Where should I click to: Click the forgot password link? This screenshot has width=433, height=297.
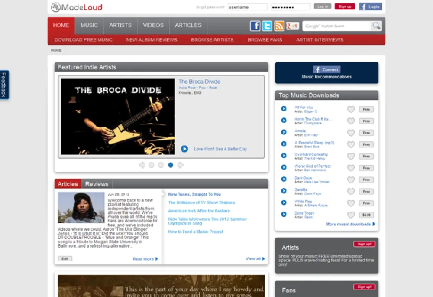coord(210,7)
